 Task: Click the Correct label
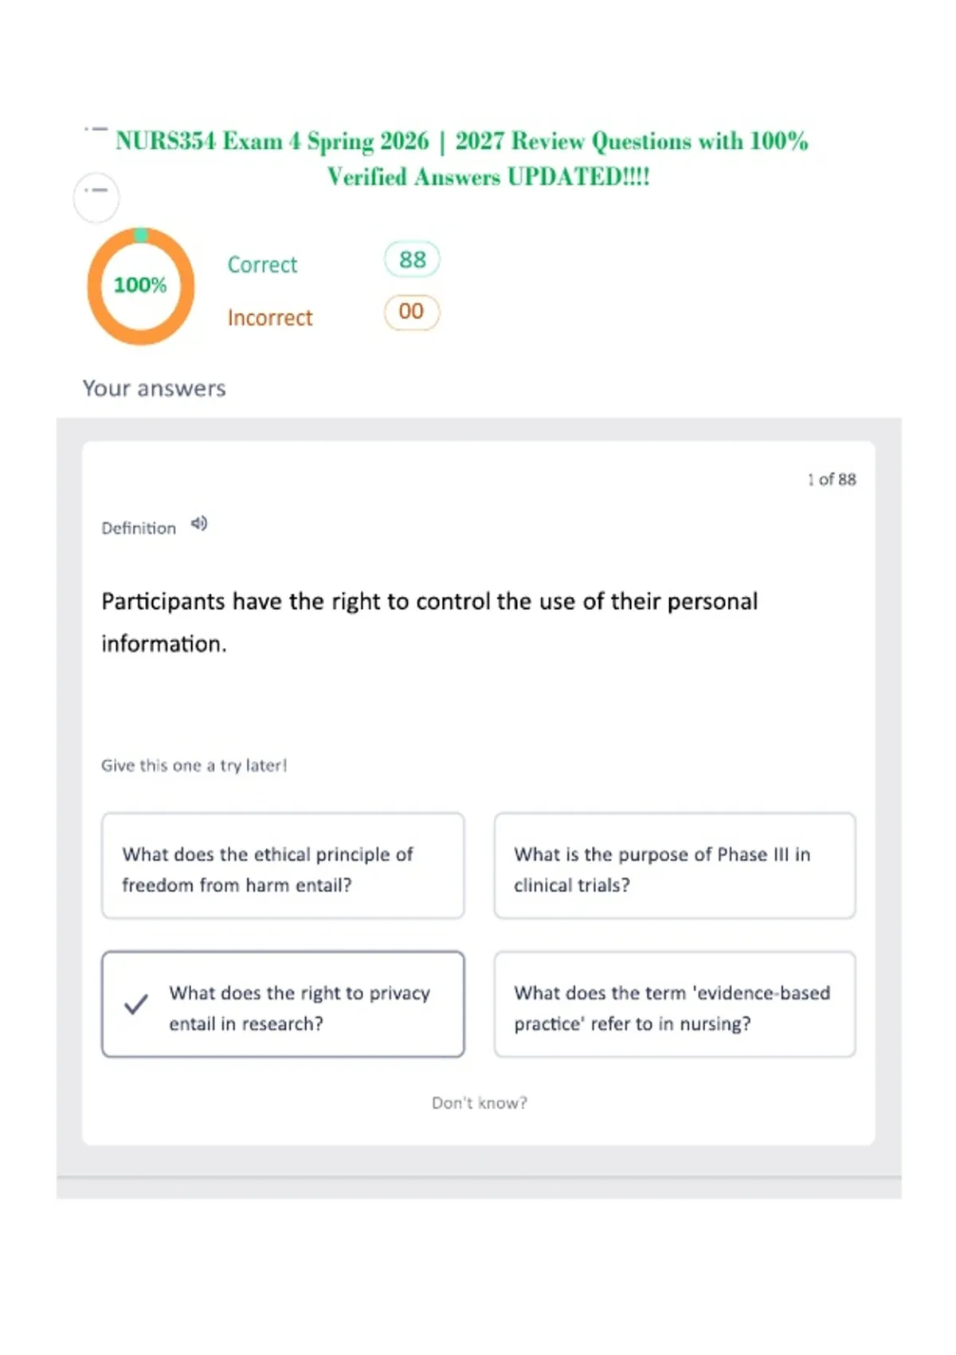262,265
